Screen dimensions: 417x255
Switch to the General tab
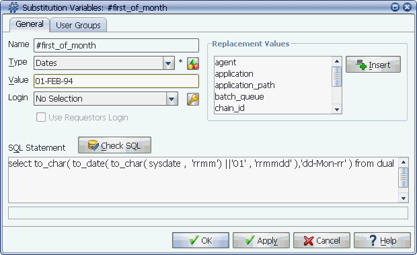tap(30, 24)
